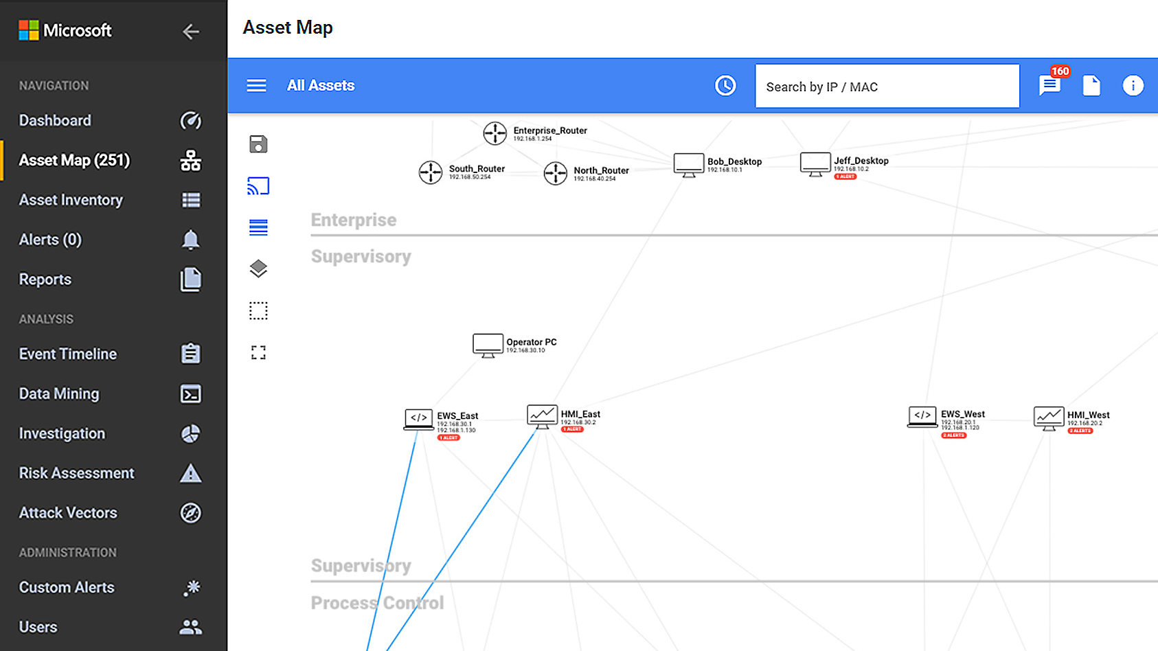This screenshot has height=651, width=1158.
Task: Click the info icon in blue bar
Action: 1133,86
